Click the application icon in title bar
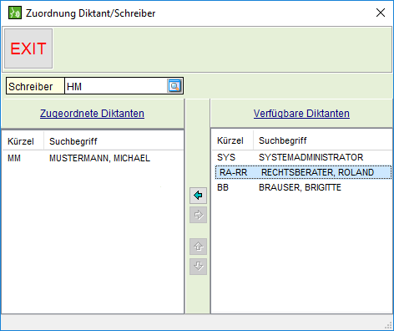 pos(15,13)
